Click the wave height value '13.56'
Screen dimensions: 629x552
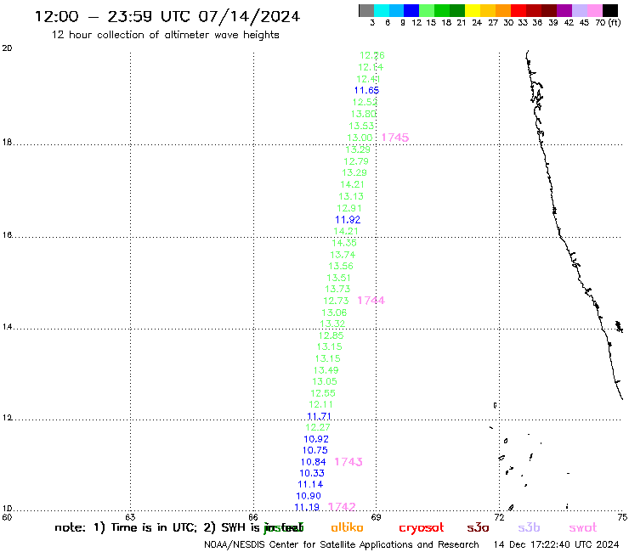coord(341,266)
